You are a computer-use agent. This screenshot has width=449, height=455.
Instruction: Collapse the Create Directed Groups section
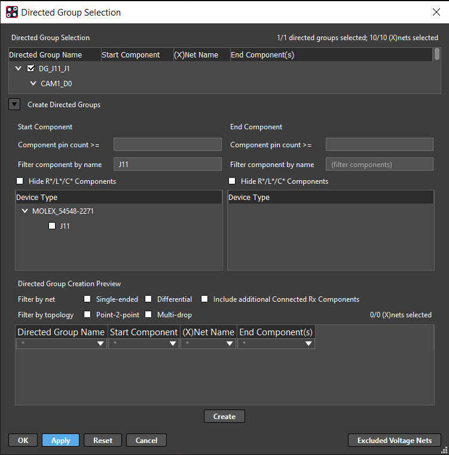[x=14, y=104]
